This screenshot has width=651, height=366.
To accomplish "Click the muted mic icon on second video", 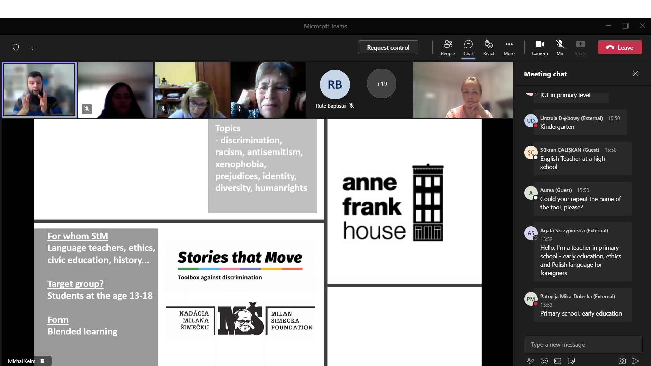I will (x=87, y=109).
